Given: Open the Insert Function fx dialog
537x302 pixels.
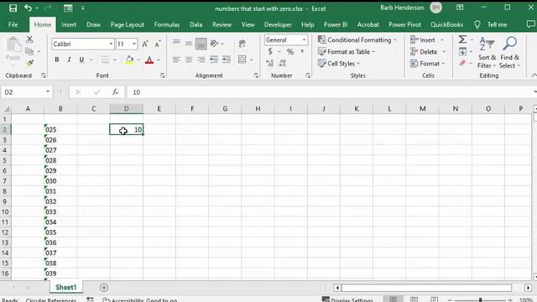Looking at the screenshot, I should tap(116, 91).
